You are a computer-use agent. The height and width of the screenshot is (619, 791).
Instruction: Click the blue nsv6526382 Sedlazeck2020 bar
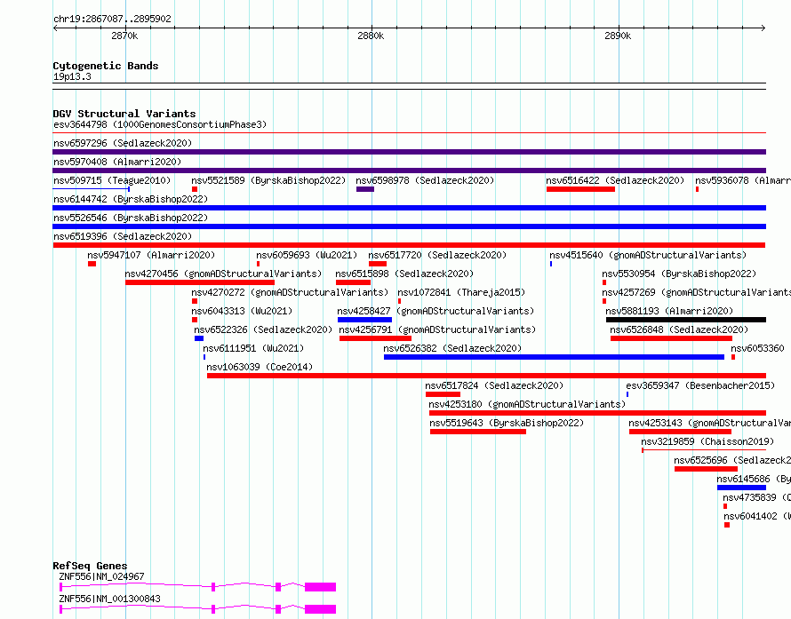[554, 357]
